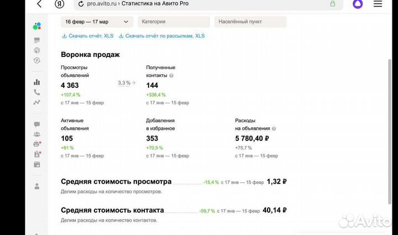The image size is (398, 235).
Task: Click the 1,32 ₽ average view cost
Action: [x=277, y=182]
